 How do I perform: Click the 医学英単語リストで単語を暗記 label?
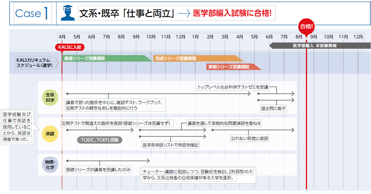pyautogui.click(x=170, y=145)
